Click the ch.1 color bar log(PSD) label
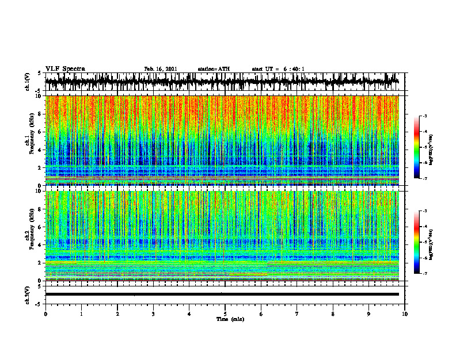The image size is (456, 352). (431, 150)
